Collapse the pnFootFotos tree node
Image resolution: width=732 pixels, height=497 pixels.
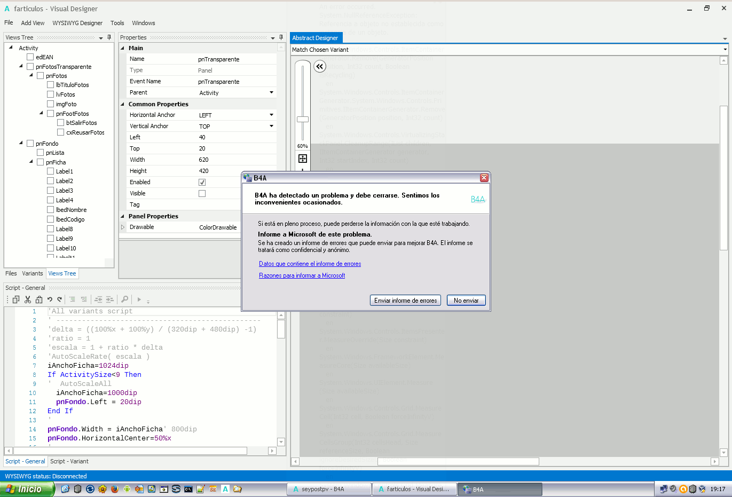[x=42, y=113]
